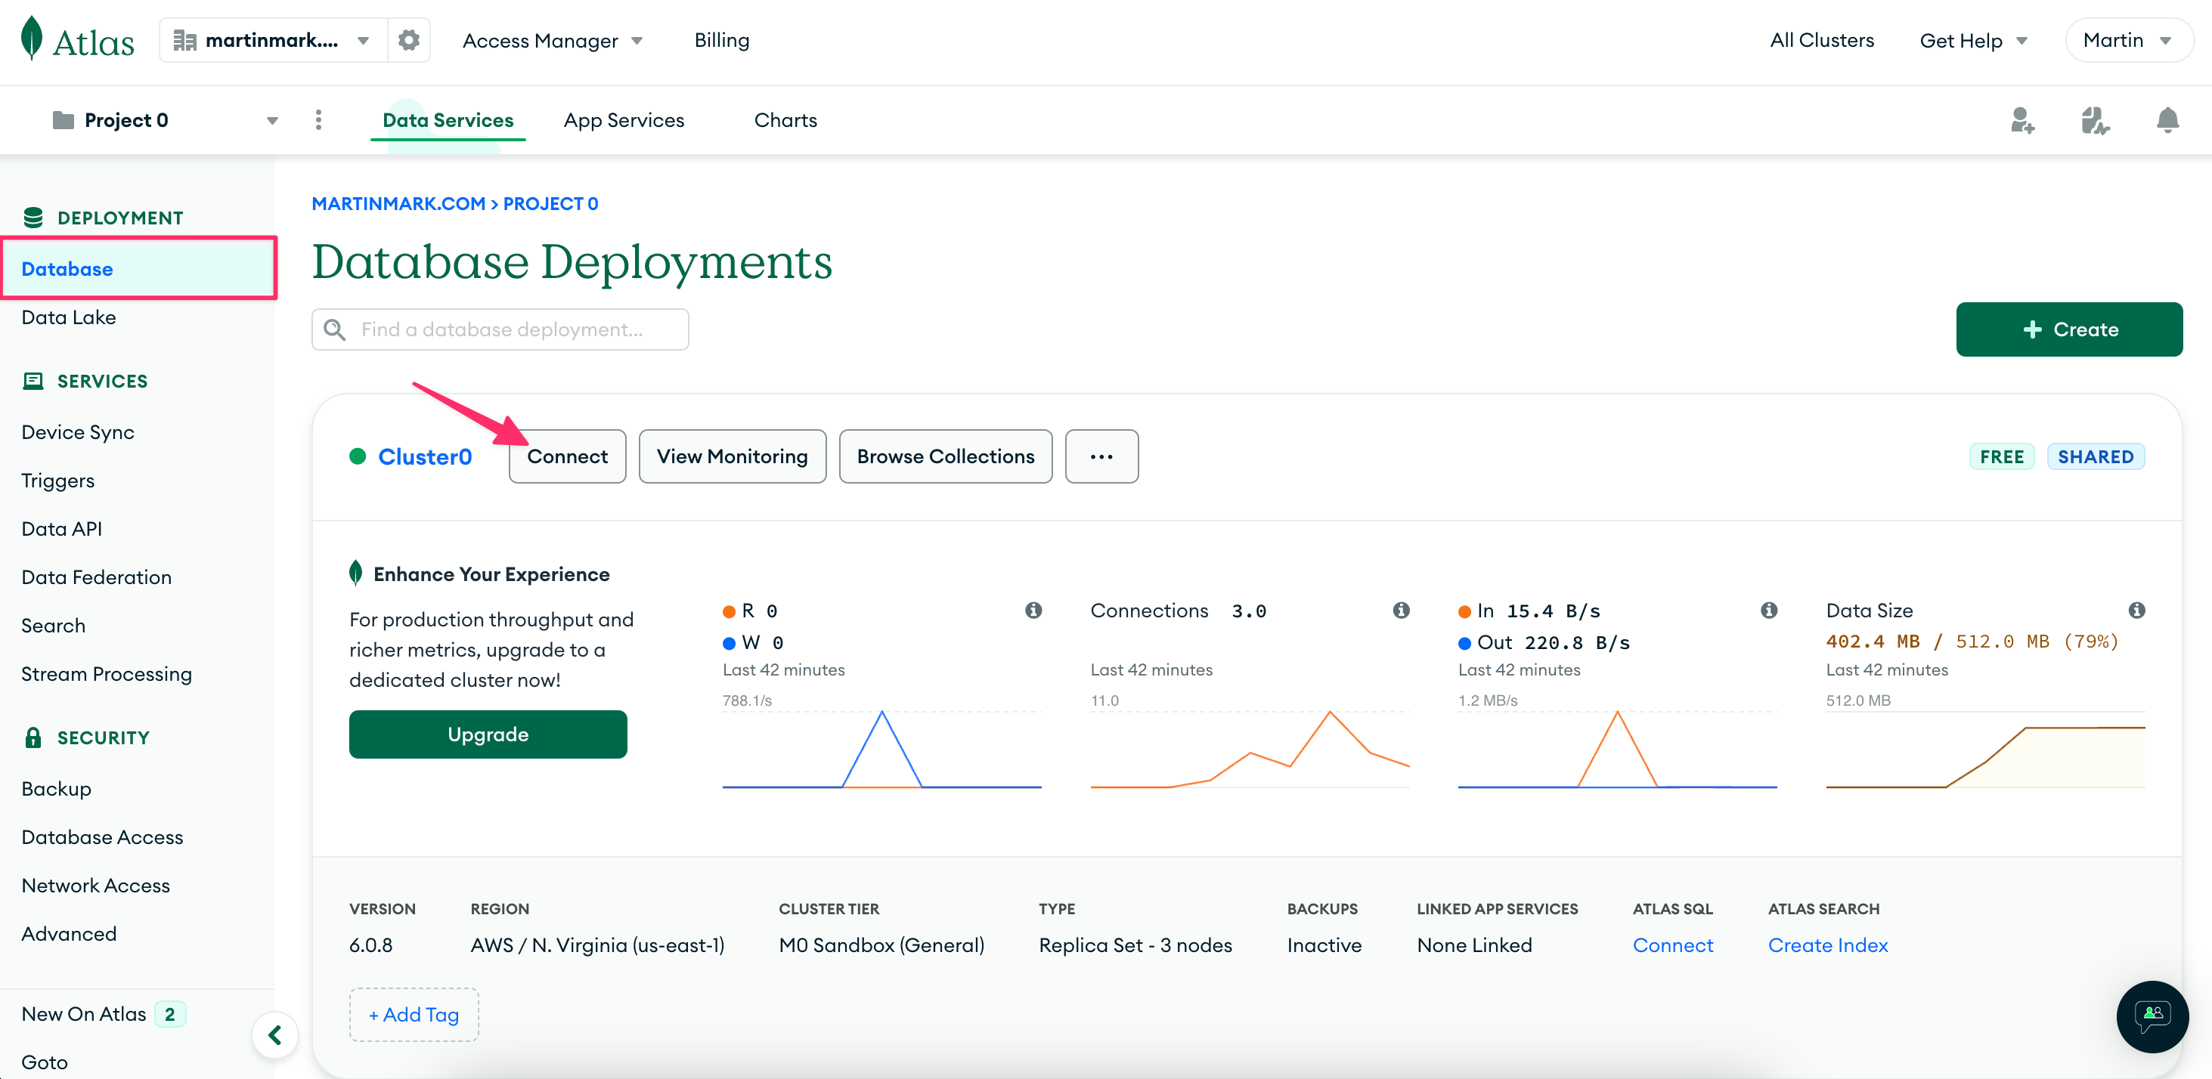Open the martinmark organization dropdown

tap(273, 40)
